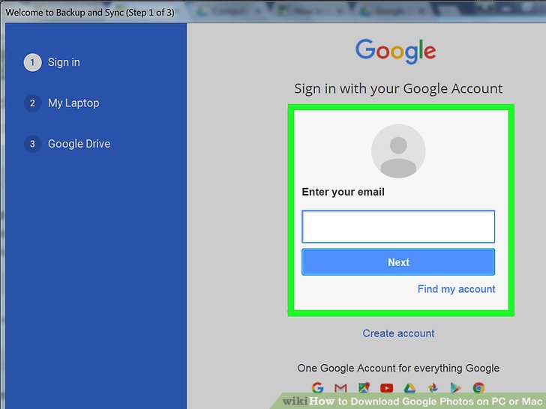
Task: Click 'One Google Account for everything Google' text
Action: click(398, 368)
